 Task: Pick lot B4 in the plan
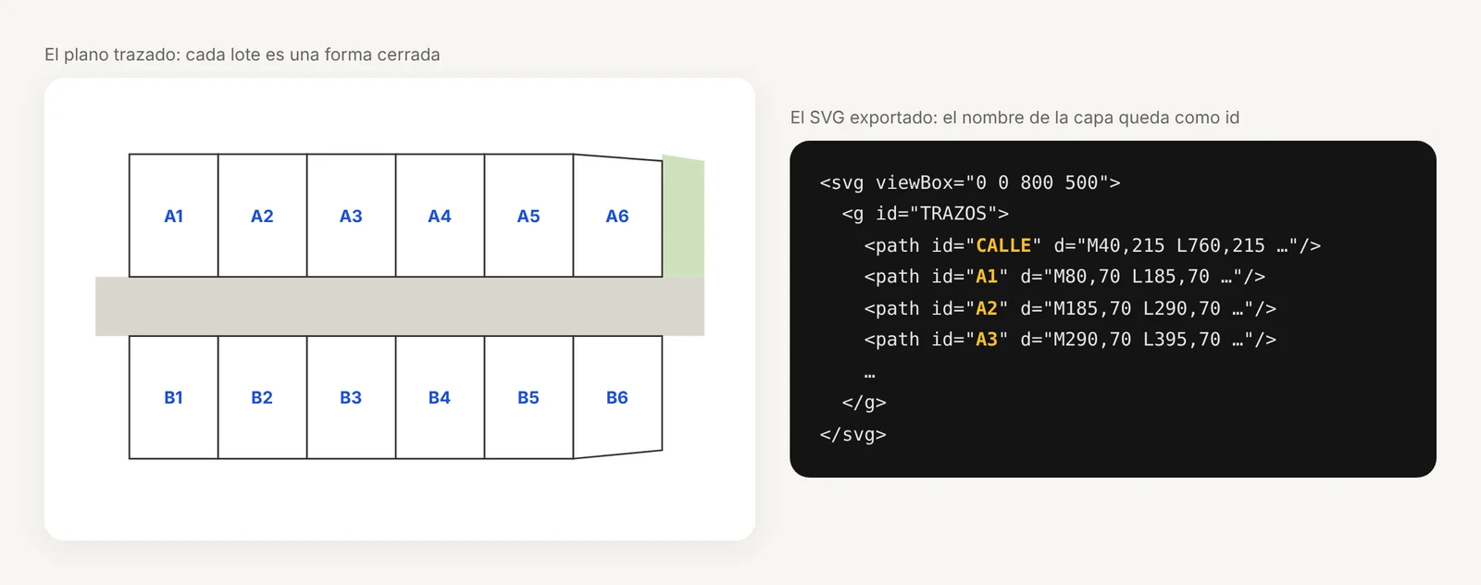[x=440, y=397]
